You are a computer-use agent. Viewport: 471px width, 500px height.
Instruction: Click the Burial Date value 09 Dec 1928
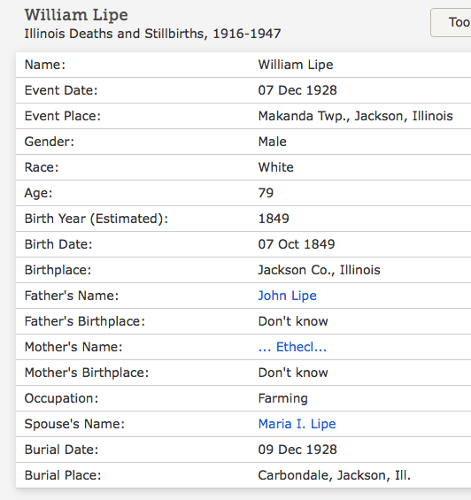click(297, 450)
